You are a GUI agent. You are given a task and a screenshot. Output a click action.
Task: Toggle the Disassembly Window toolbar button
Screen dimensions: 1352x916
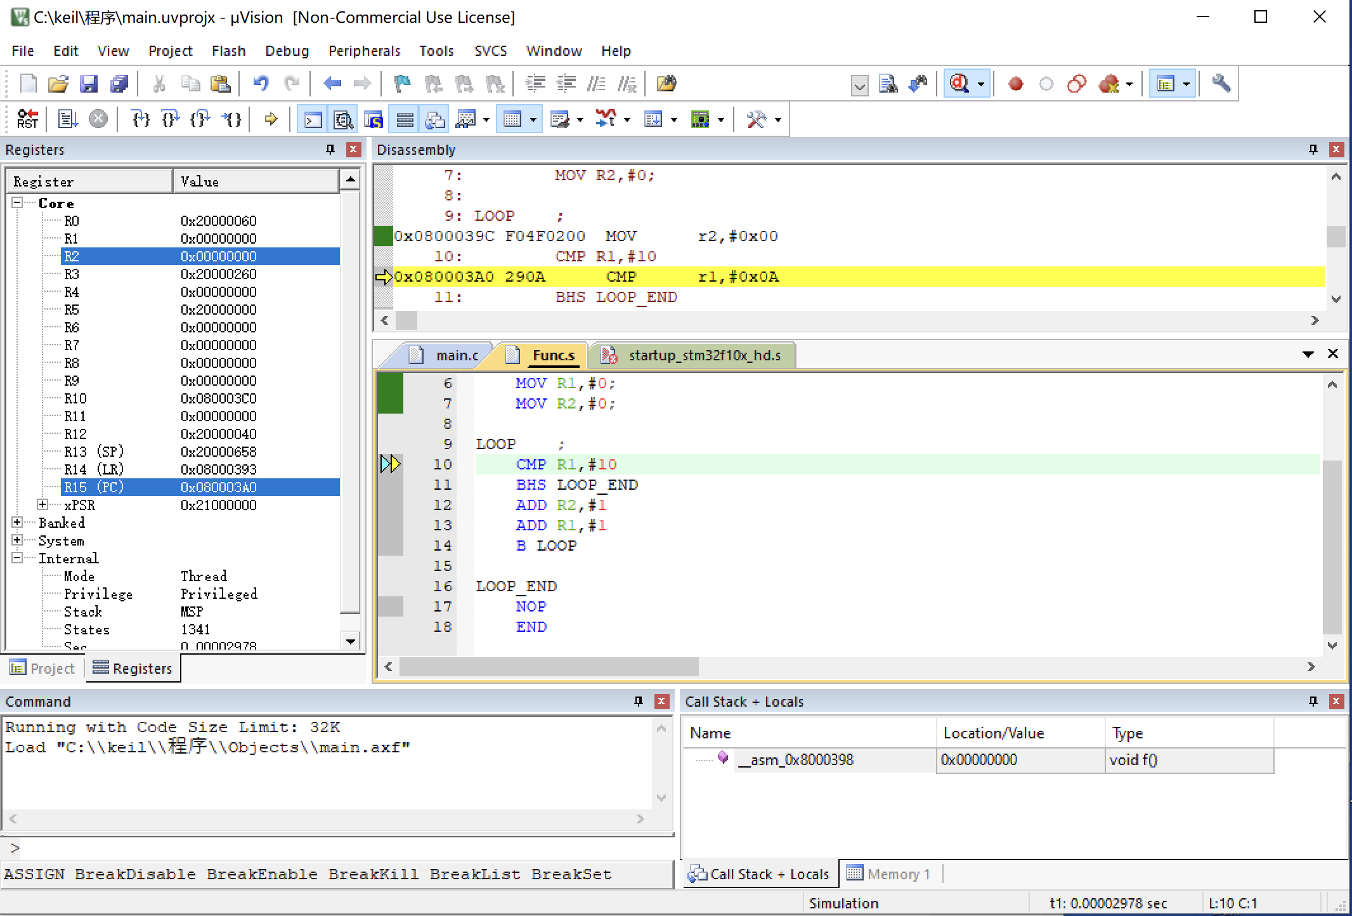click(x=343, y=119)
